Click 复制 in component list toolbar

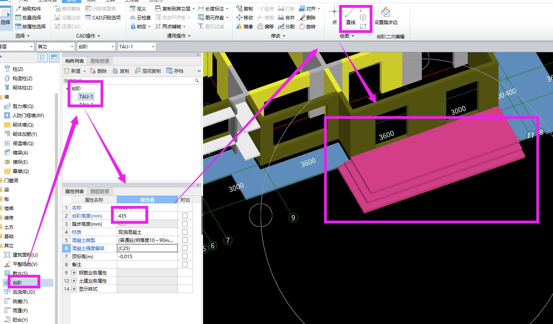click(121, 71)
